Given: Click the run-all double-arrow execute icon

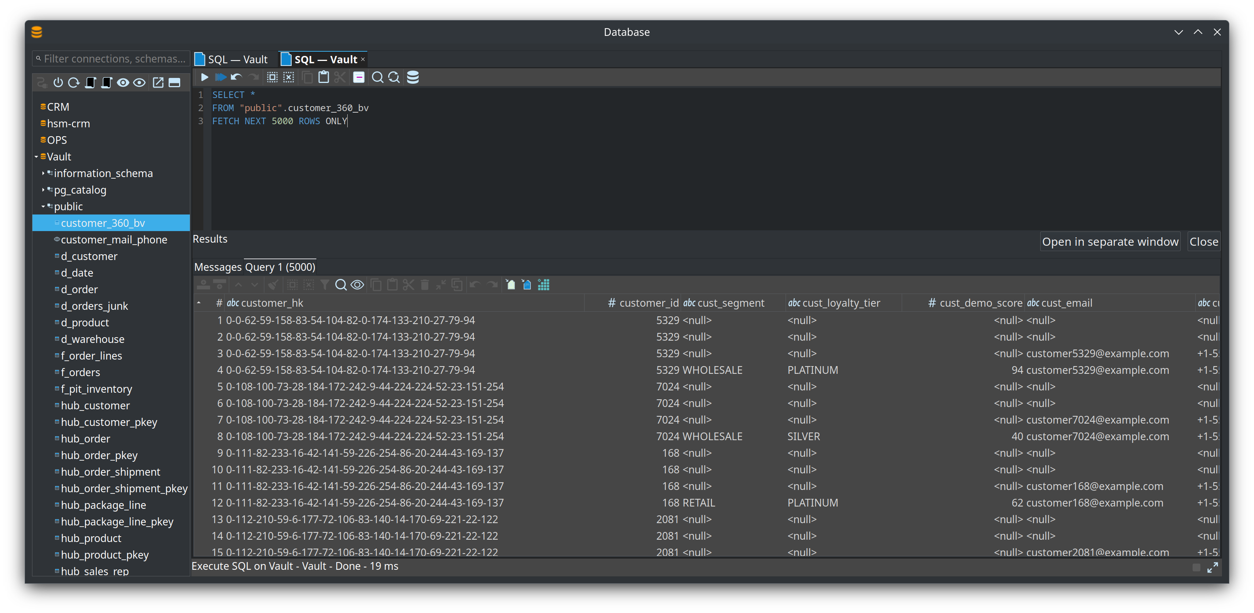Looking at the screenshot, I should click(x=221, y=77).
